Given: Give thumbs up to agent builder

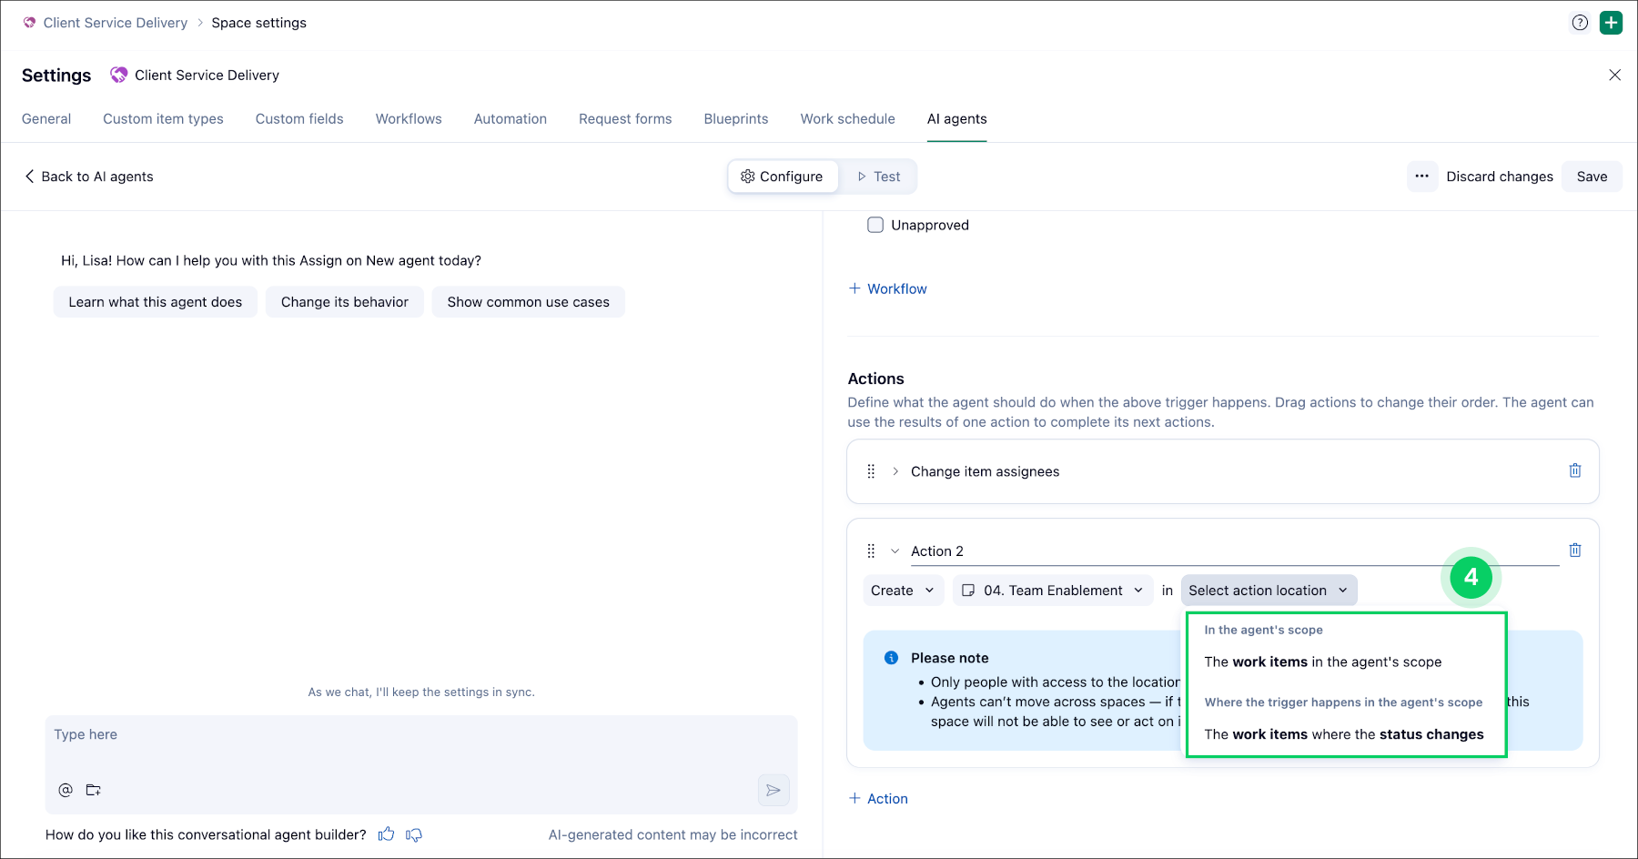Looking at the screenshot, I should click(x=387, y=834).
